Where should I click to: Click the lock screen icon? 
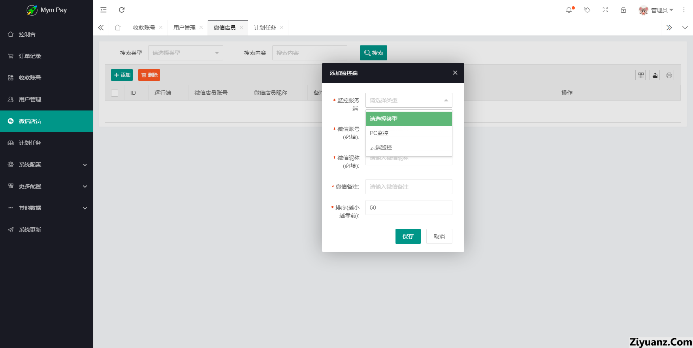[x=623, y=10]
